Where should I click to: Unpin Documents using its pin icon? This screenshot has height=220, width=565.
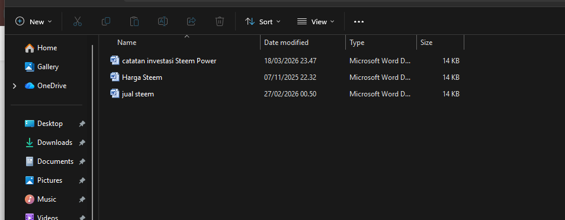(82, 161)
